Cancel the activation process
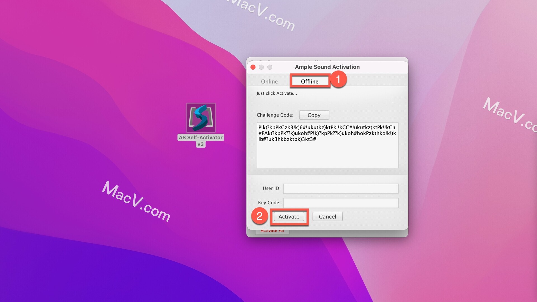This screenshot has width=537, height=302. 328,216
